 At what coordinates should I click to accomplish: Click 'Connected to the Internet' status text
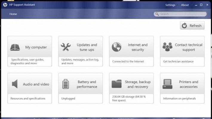click(128, 62)
